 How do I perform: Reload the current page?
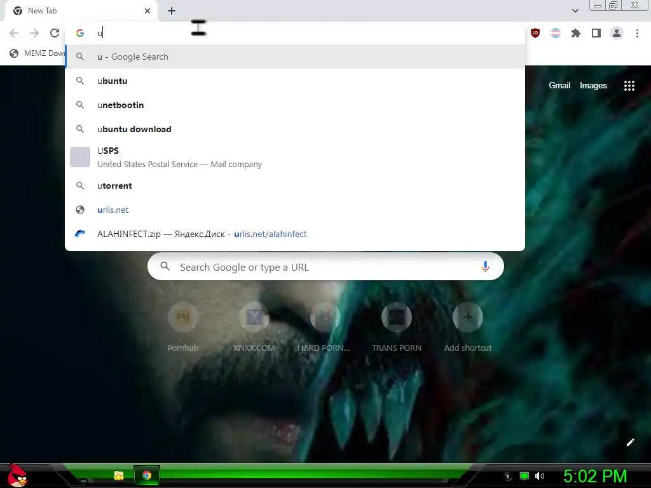(55, 33)
